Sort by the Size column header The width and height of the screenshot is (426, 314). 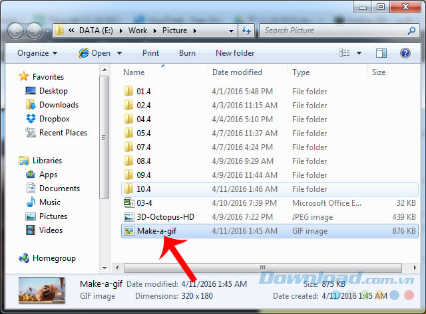393,72
